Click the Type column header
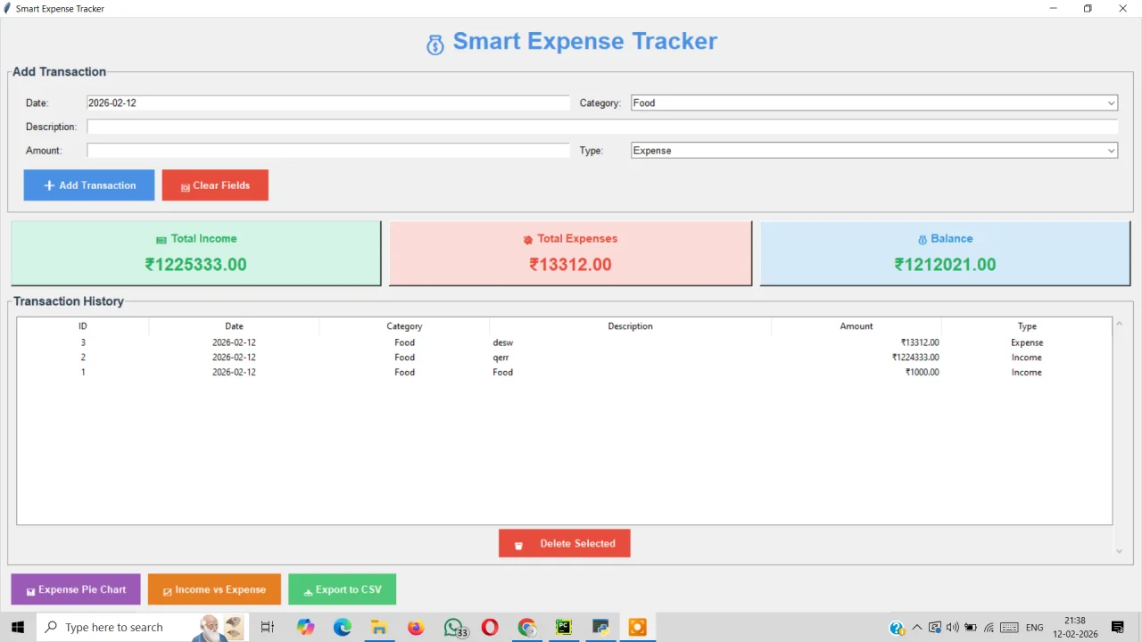Viewport: 1142px width, 642px height. (1027, 326)
